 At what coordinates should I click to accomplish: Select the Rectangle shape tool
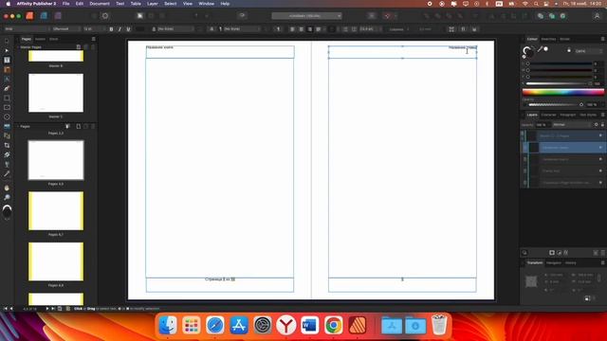(7, 98)
